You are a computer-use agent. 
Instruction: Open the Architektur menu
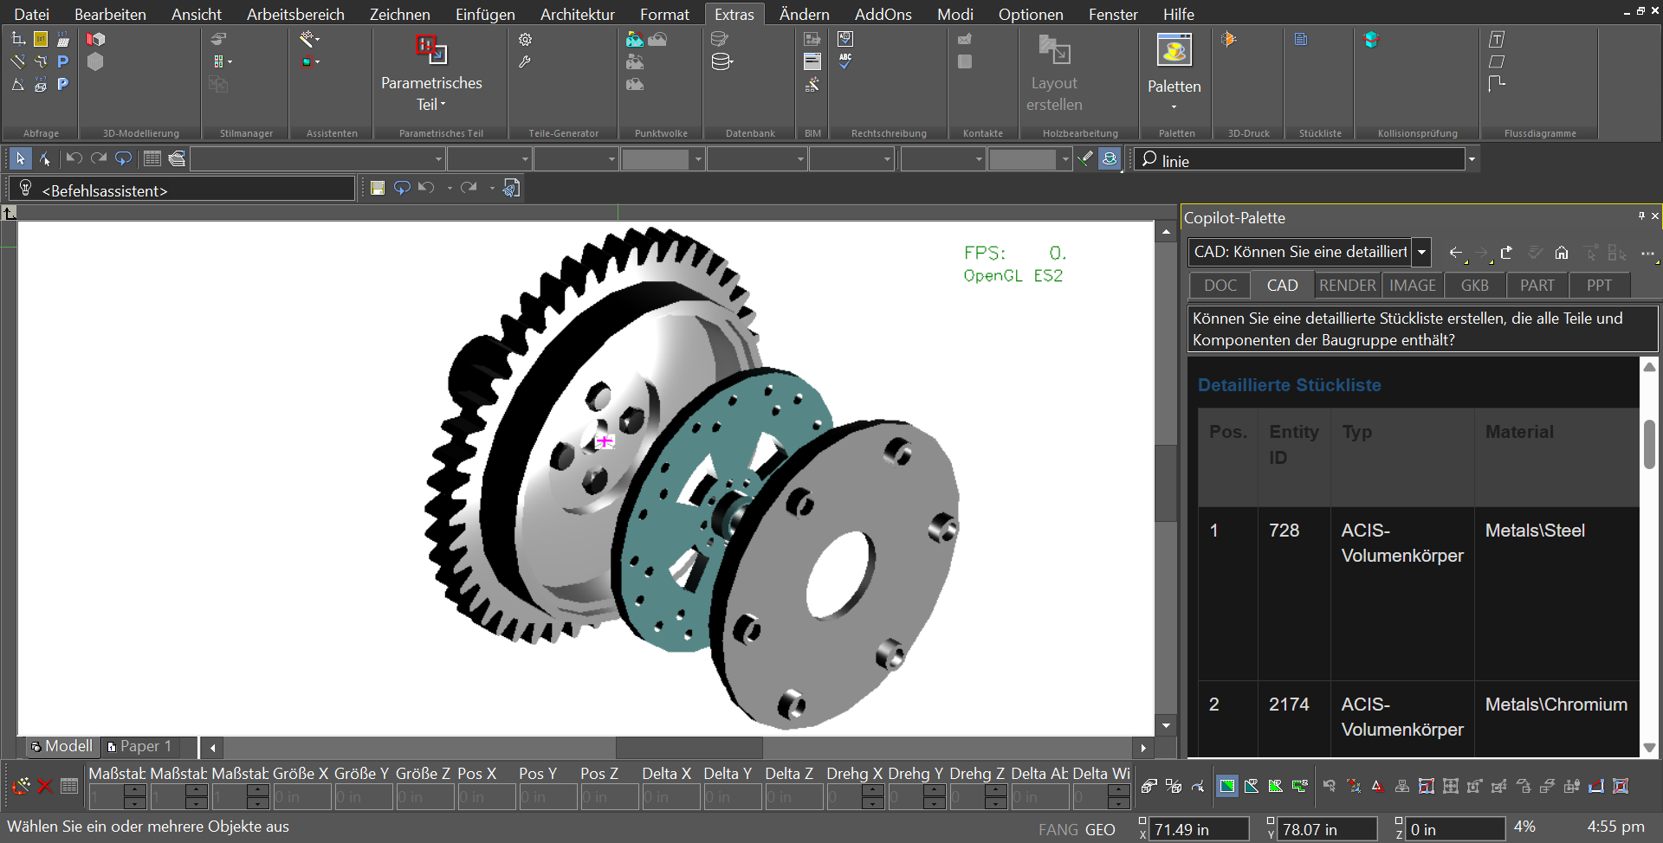pos(577,15)
